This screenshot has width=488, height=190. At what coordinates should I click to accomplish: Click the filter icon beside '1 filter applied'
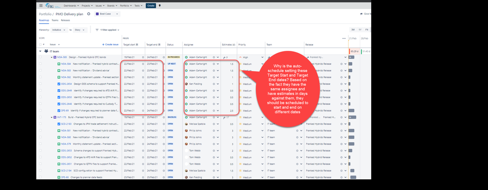click(x=97, y=30)
